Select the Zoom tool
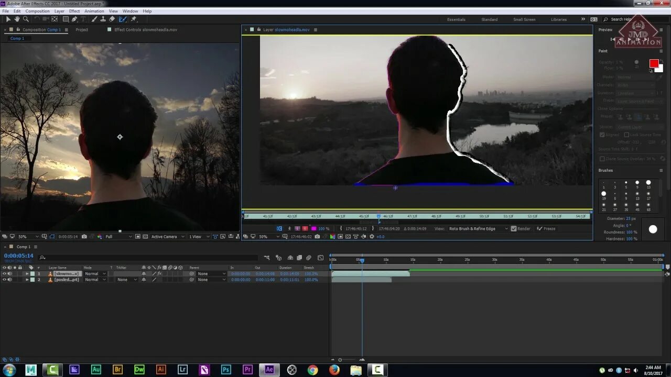 coord(25,19)
